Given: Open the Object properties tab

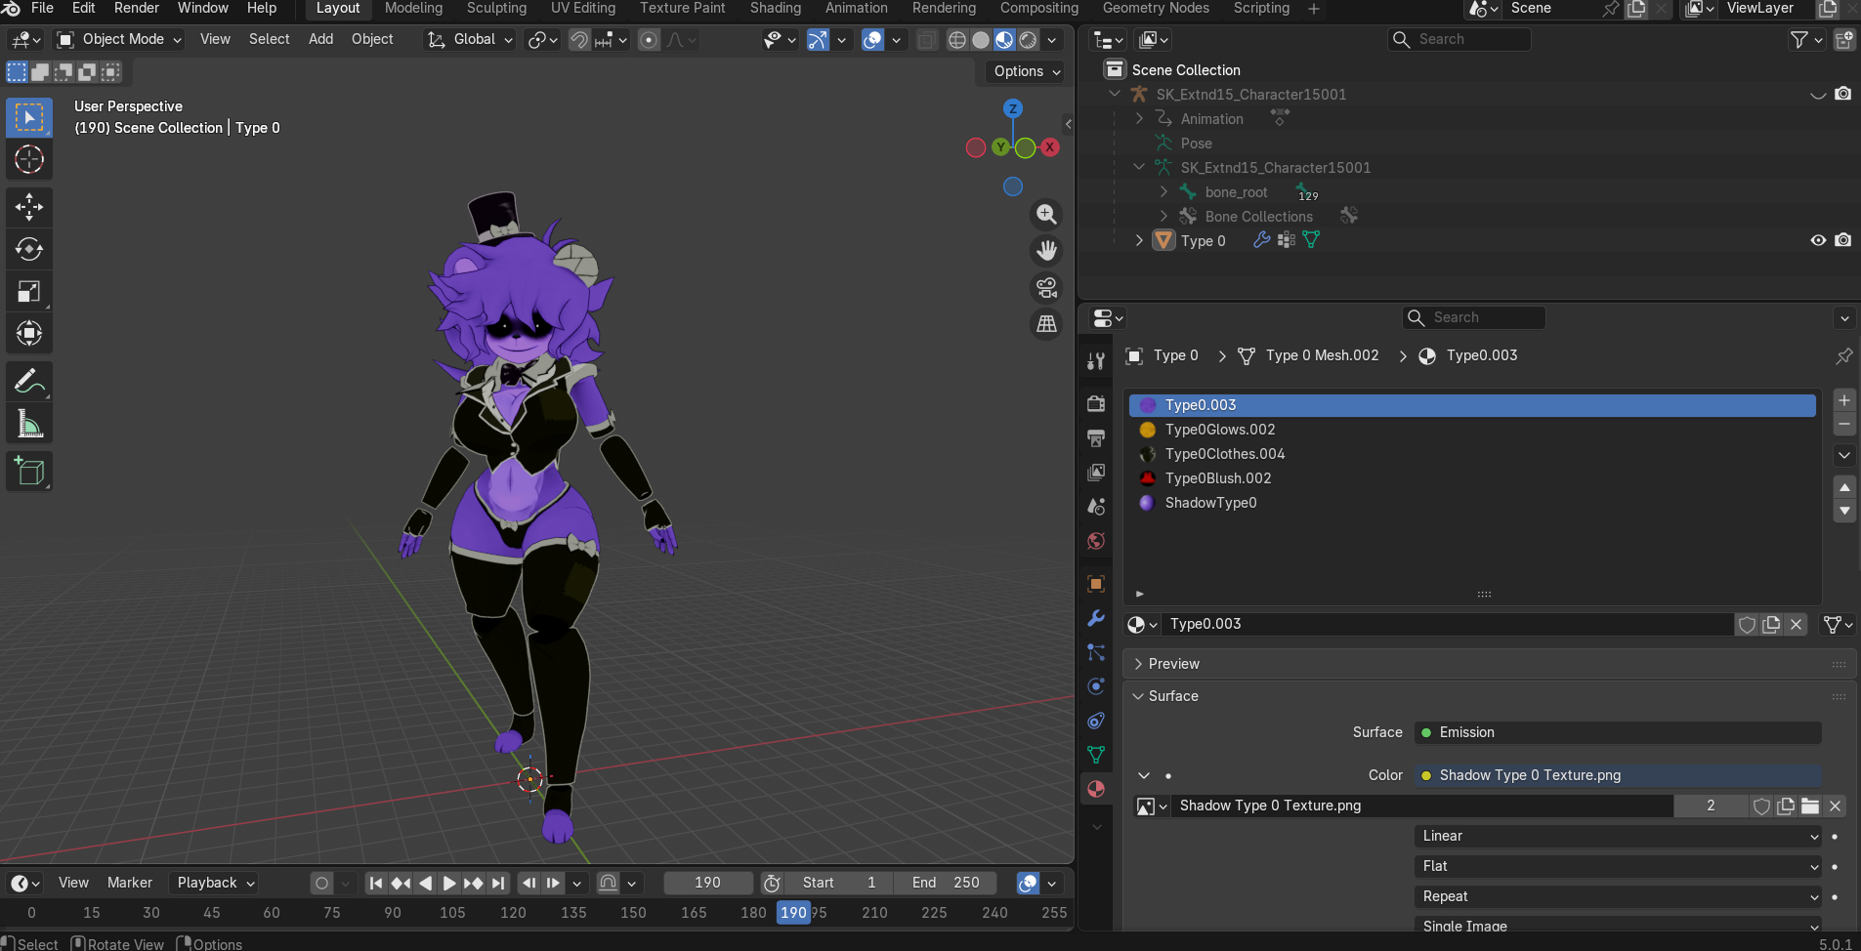Looking at the screenshot, I should tap(1096, 584).
